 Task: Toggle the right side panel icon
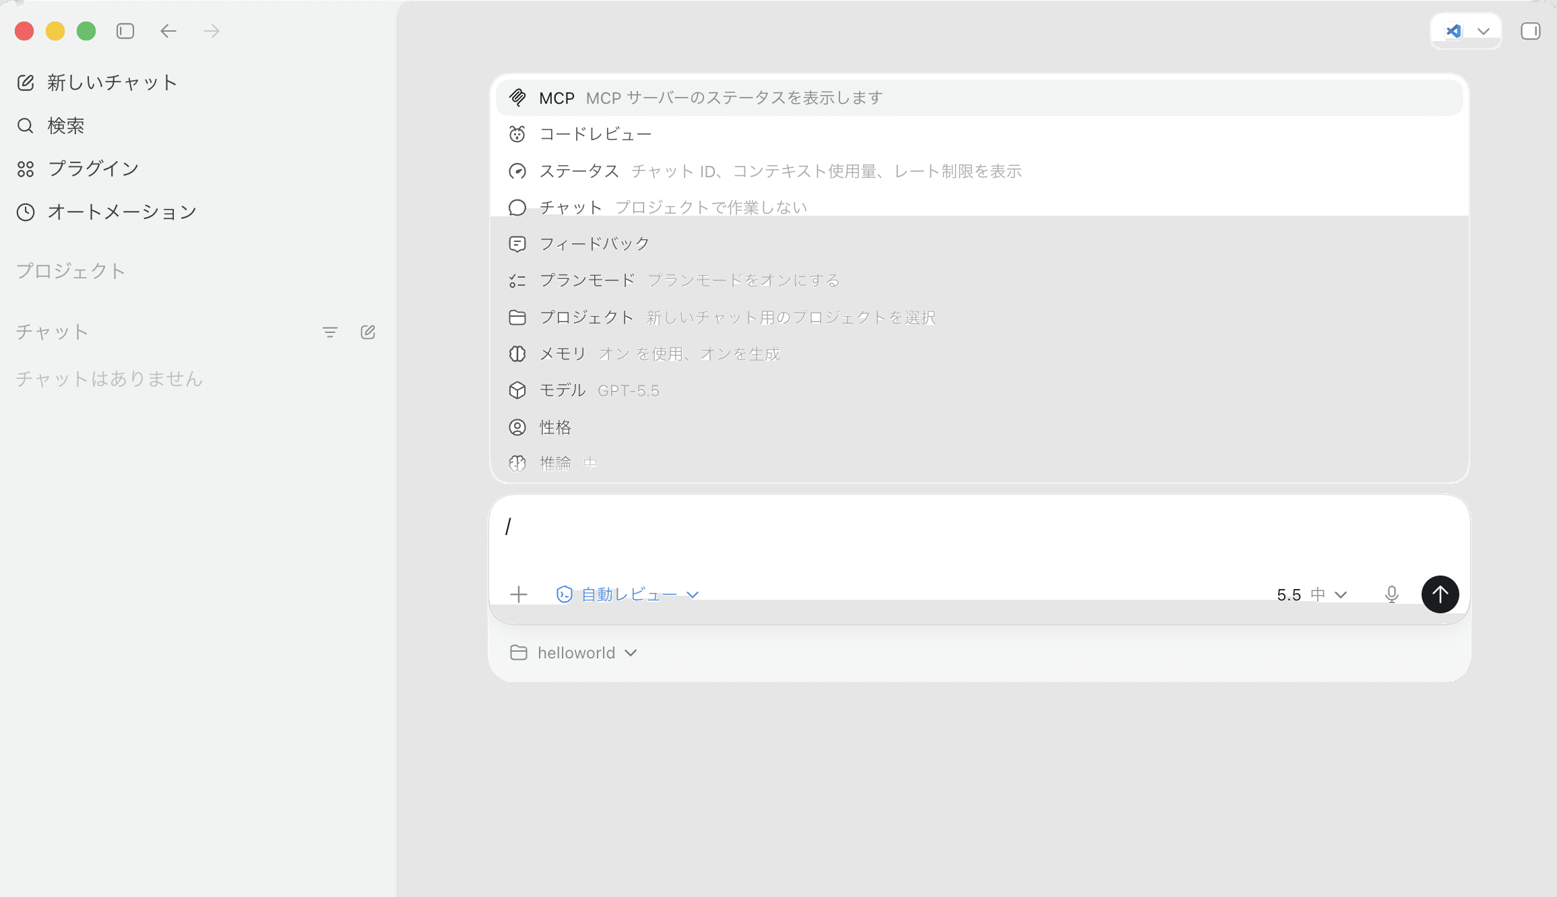click(x=1531, y=31)
